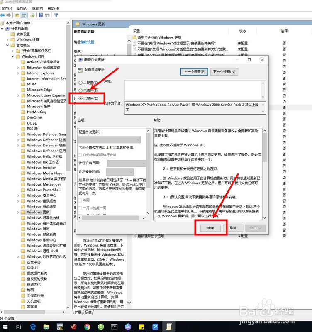Switch to the 扩展 tab

coord(78,312)
